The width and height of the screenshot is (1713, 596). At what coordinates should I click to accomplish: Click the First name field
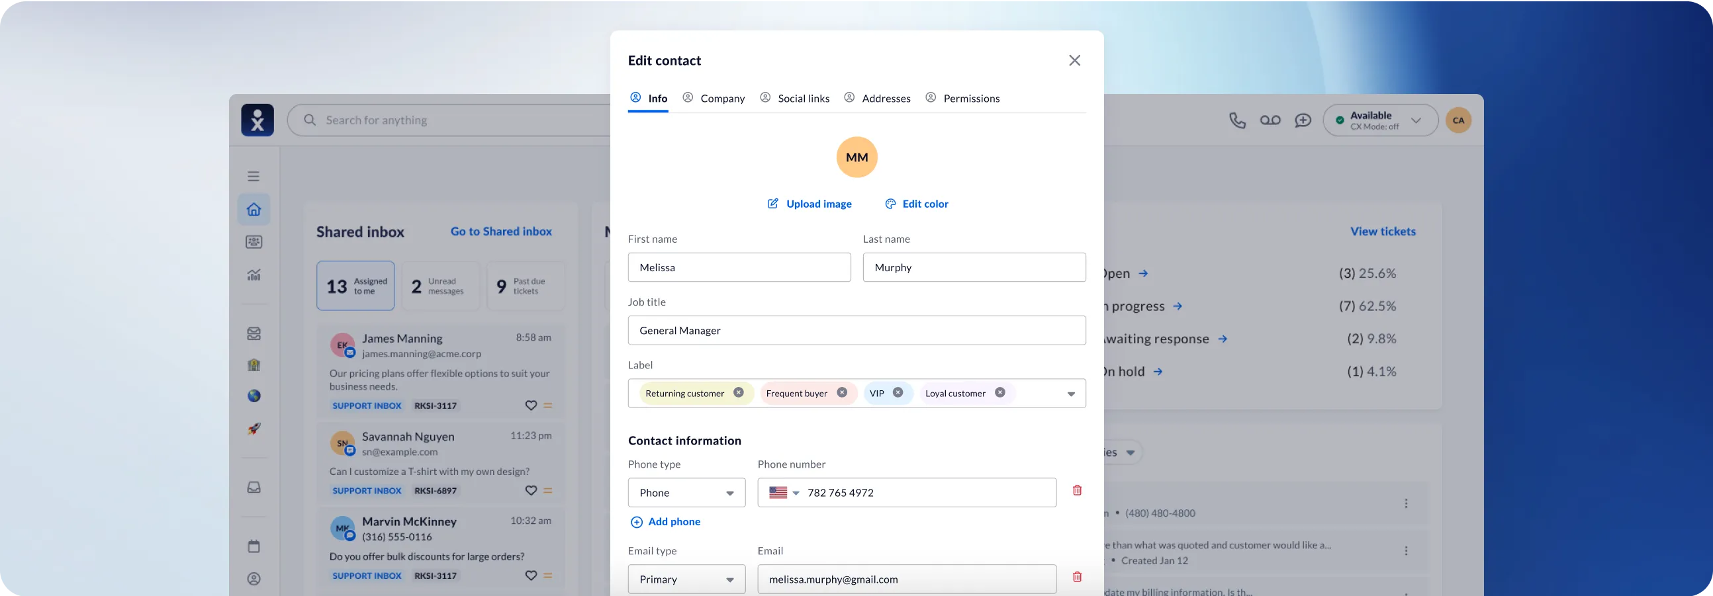click(739, 267)
